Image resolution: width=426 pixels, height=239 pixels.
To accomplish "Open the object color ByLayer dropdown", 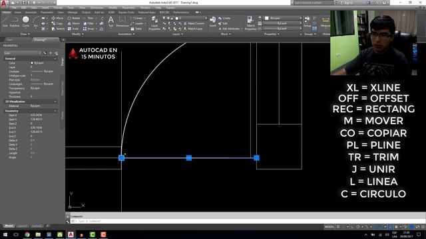I will point(283,18).
